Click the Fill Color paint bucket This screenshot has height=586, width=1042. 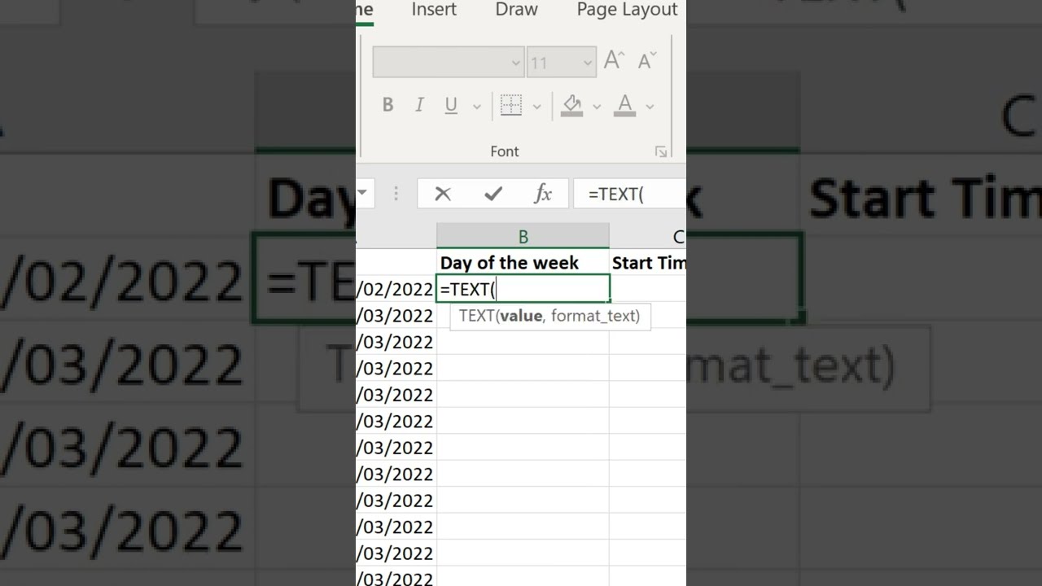pyautogui.click(x=572, y=105)
